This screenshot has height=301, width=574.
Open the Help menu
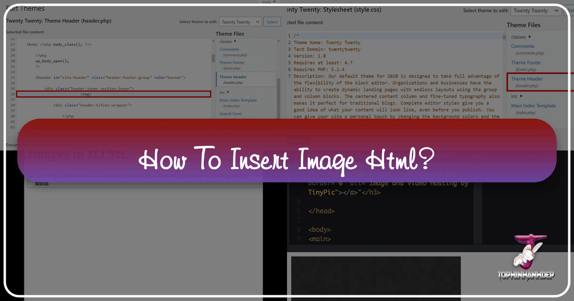pos(266,2)
